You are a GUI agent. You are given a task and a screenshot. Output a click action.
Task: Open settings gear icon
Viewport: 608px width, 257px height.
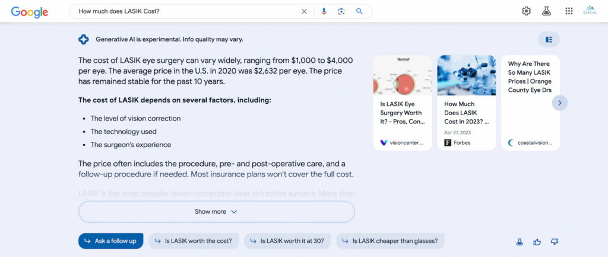tap(526, 11)
